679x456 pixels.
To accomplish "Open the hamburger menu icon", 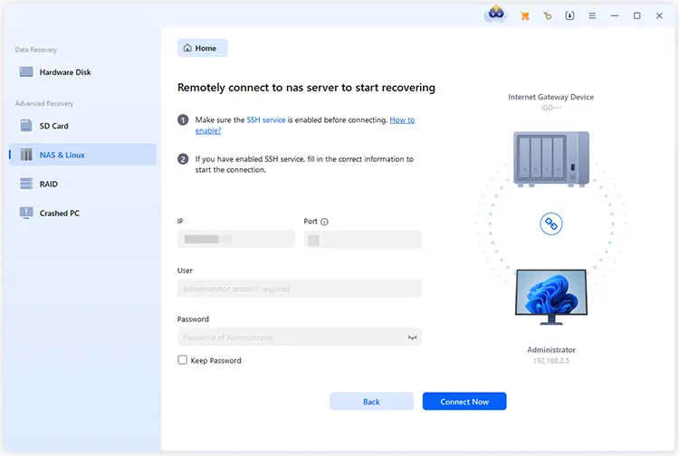I will point(592,15).
